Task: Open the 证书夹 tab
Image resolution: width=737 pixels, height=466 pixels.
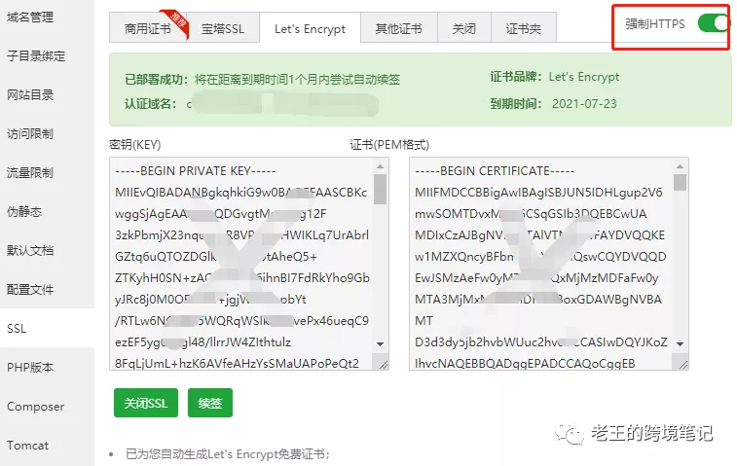Action: coord(523,28)
